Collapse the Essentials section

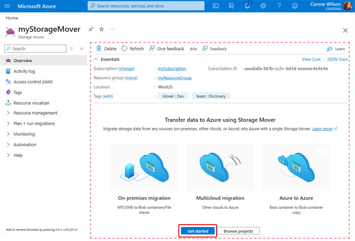point(96,59)
